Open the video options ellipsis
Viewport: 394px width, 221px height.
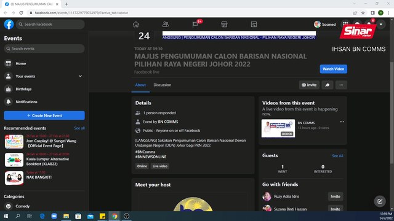(x=342, y=122)
